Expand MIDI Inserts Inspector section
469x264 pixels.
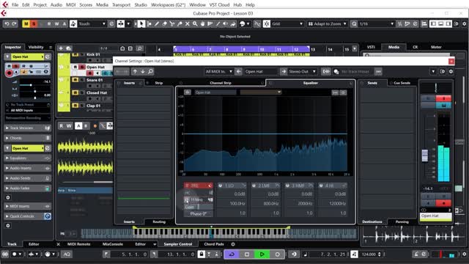(x=27, y=206)
